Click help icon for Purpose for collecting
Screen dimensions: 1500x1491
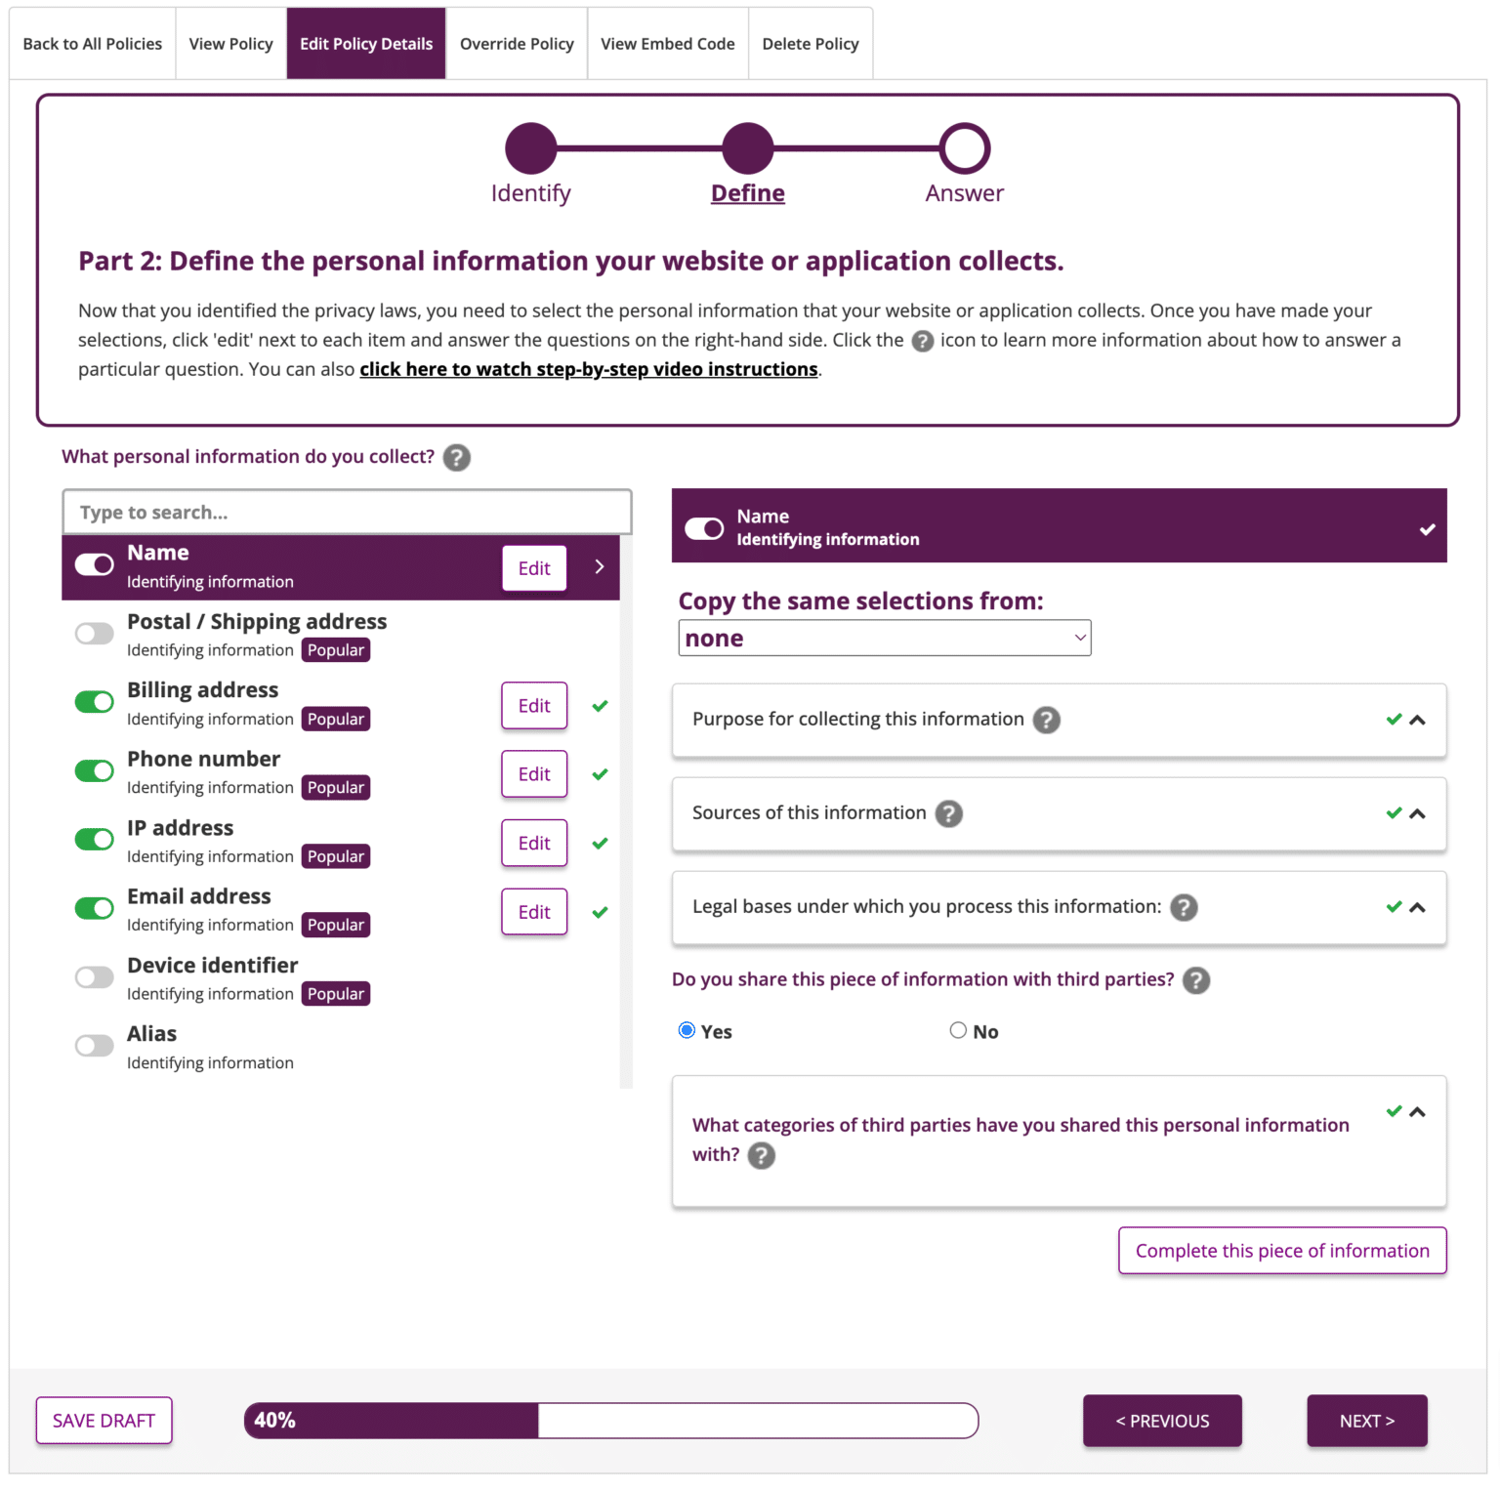(x=1046, y=720)
